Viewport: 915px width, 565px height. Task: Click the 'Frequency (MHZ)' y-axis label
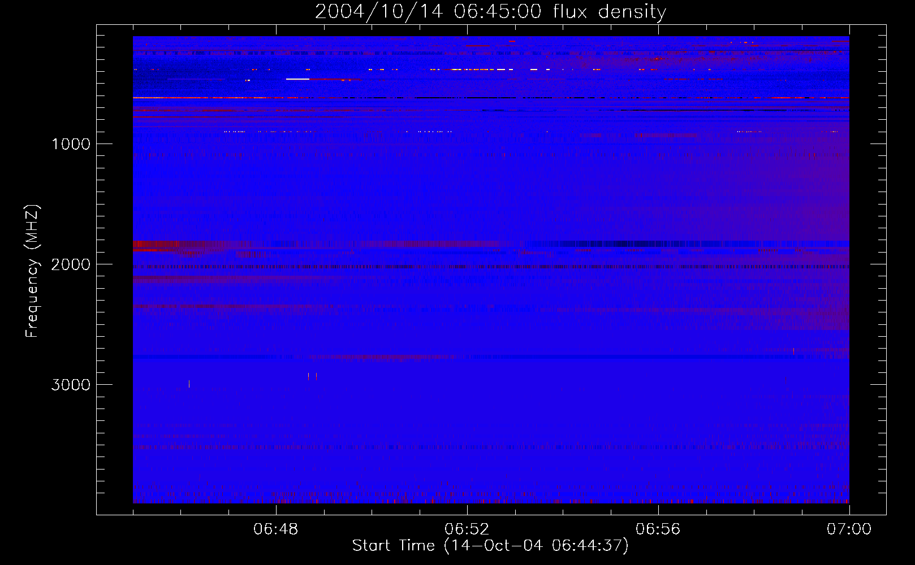tap(32, 271)
